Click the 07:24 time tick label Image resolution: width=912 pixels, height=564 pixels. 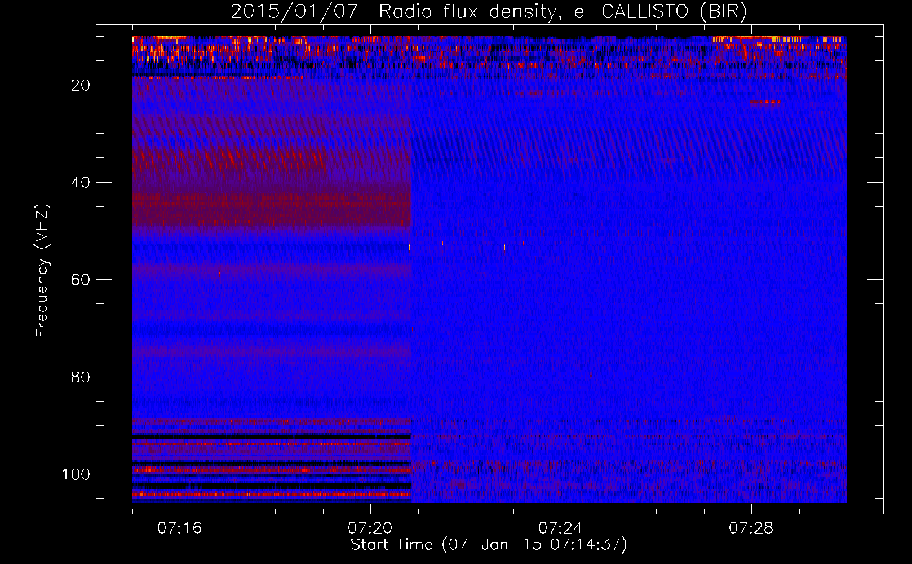pyautogui.click(x=560, y=528)
